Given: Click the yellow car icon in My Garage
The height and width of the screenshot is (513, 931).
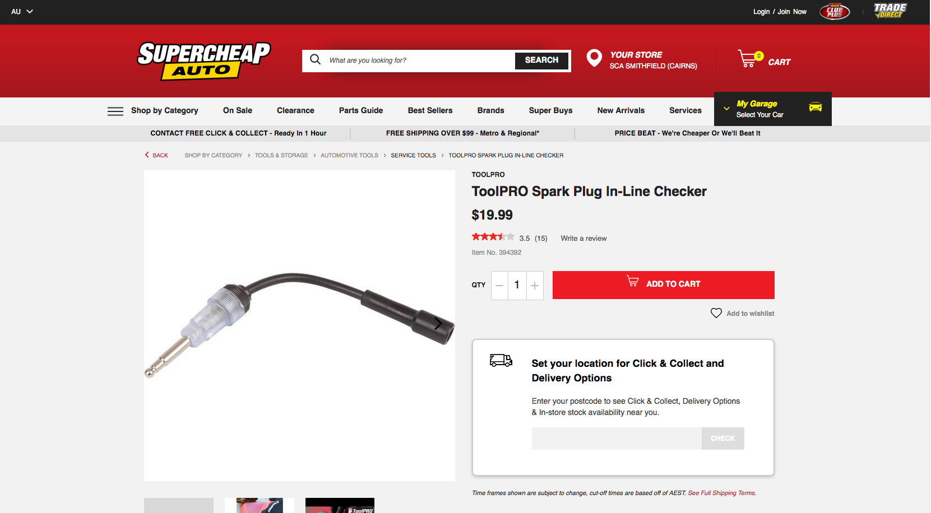Looking at the screenshot, I should pos(816,107).
